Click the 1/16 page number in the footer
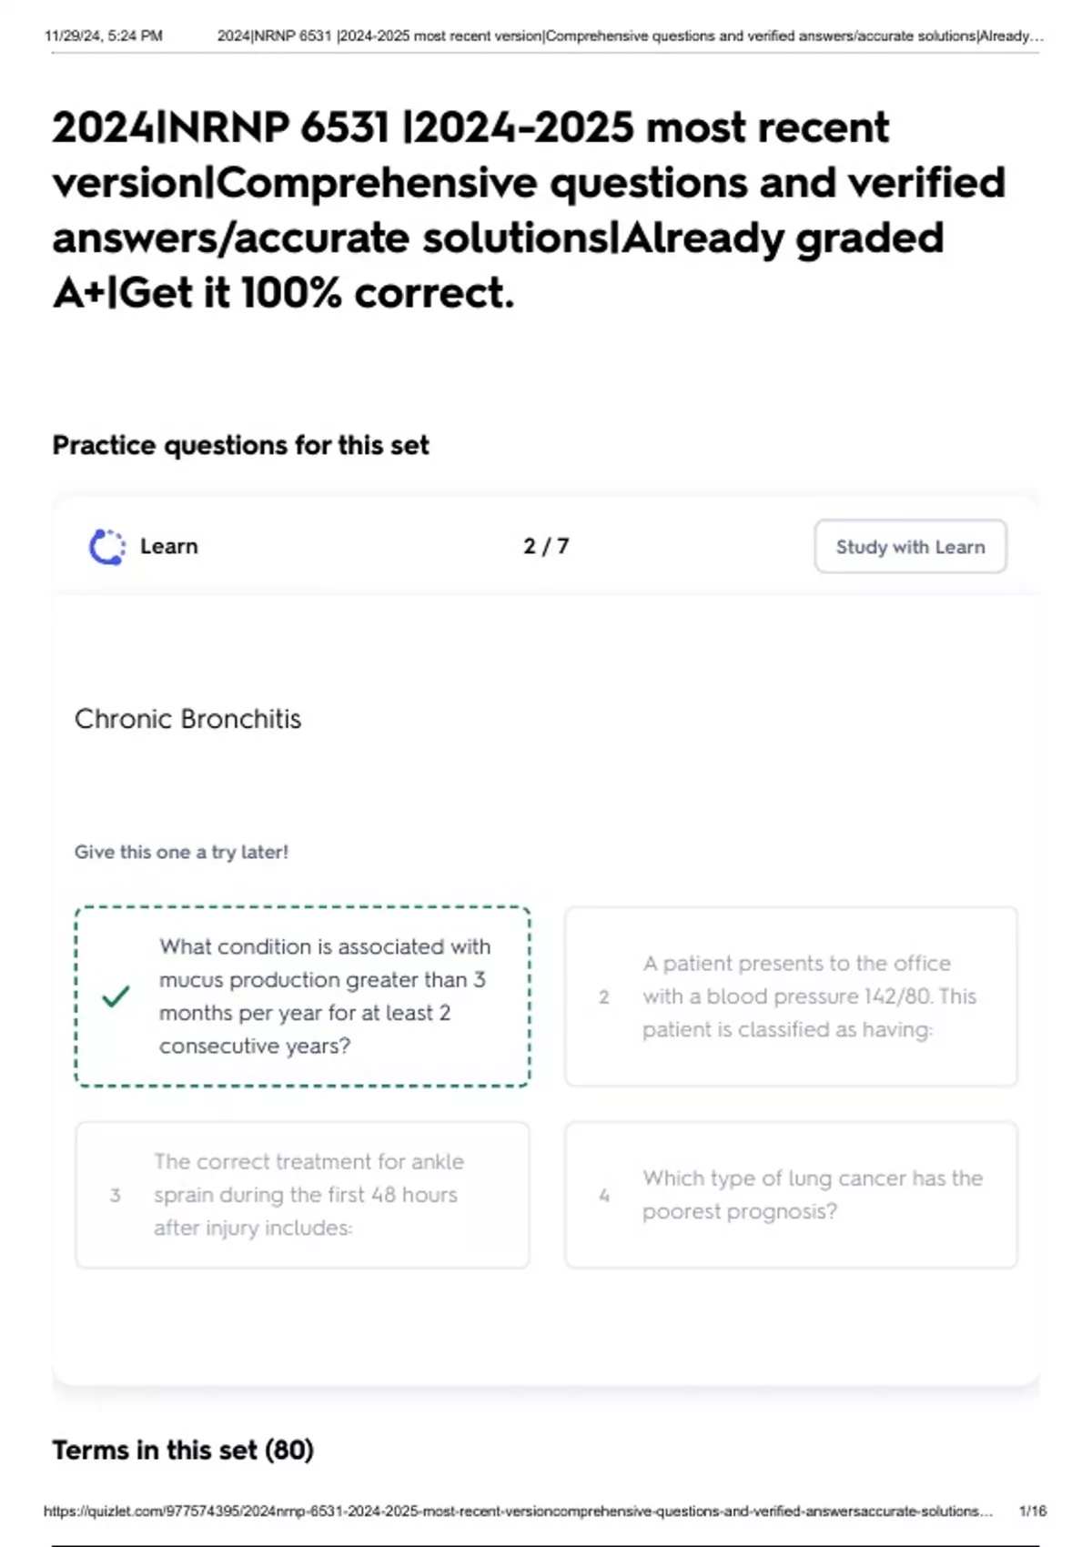The image size is (1092, 1547). click(1033, 1512)
